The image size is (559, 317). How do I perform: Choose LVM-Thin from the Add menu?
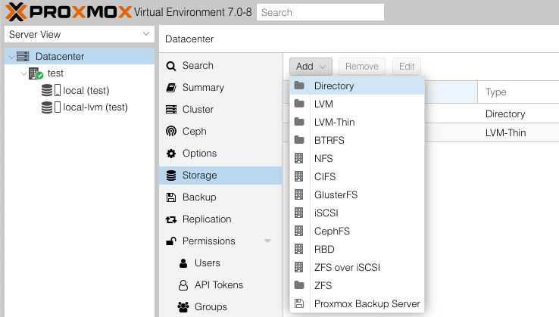pos(358,122)
